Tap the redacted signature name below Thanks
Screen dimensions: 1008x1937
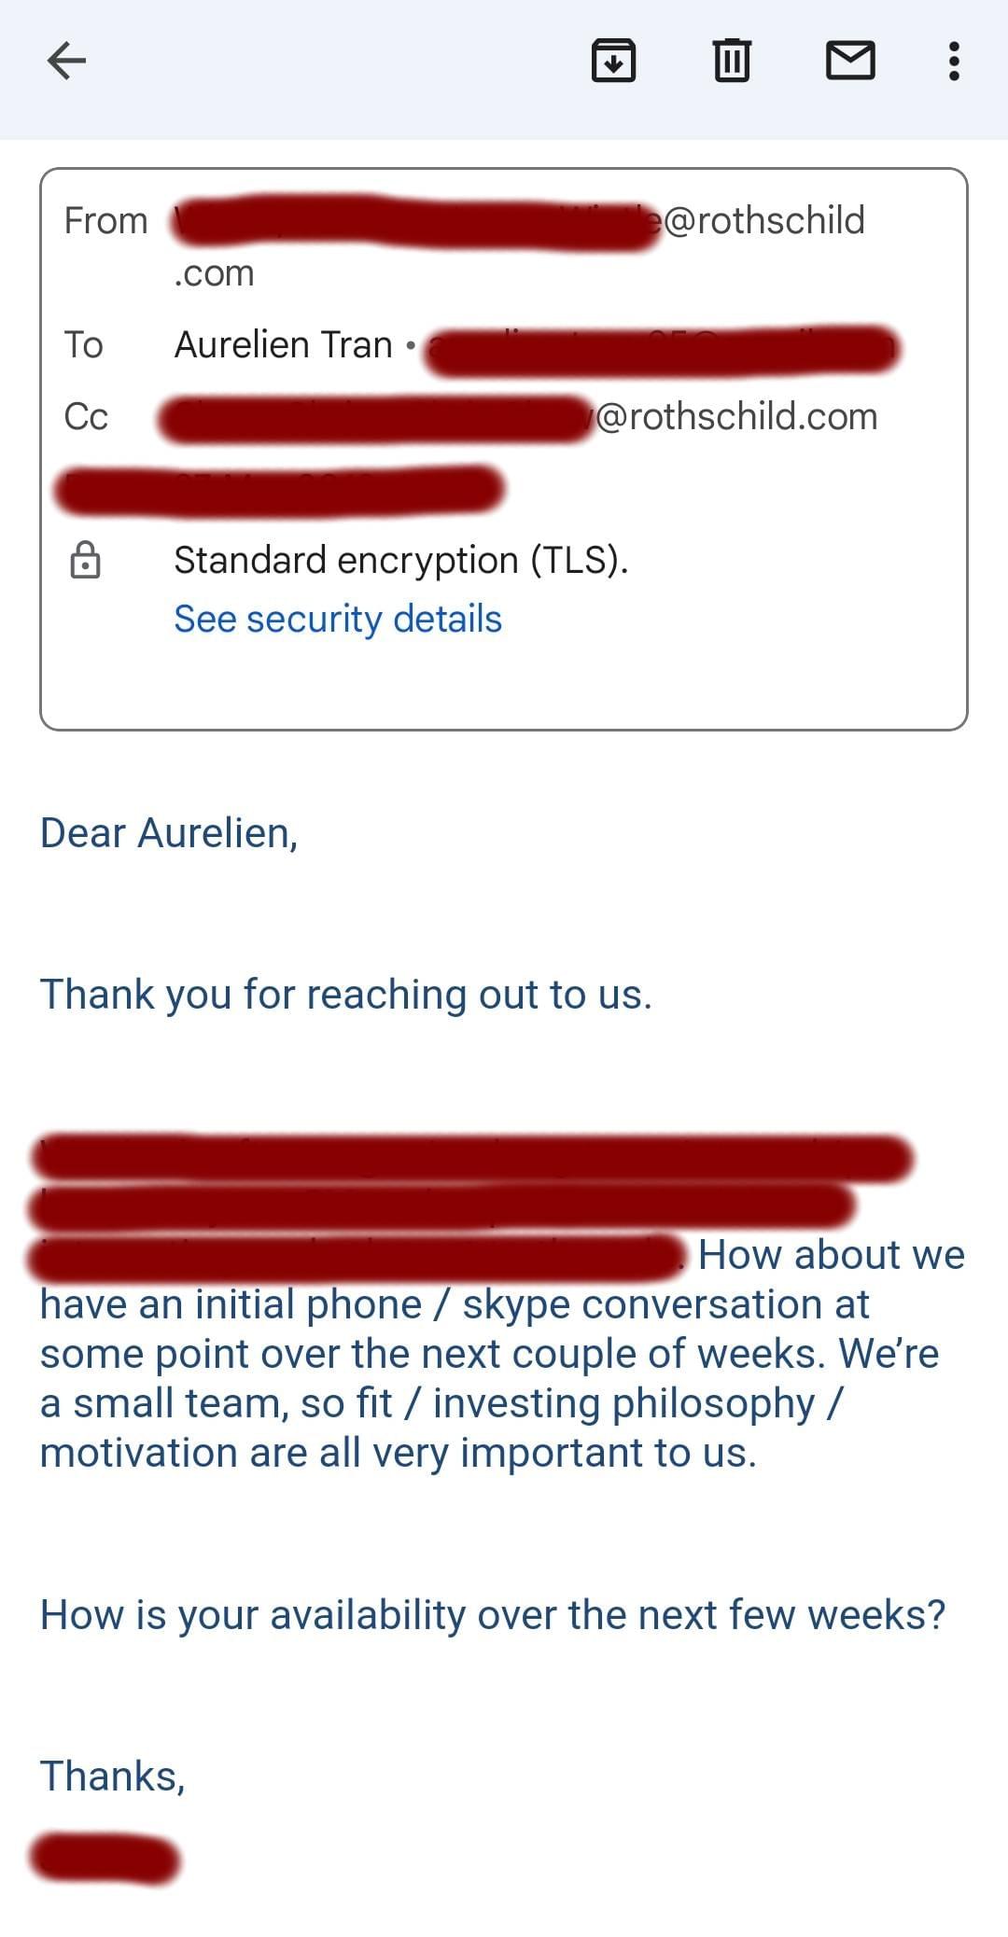pyautogui.click(x=105, y=1859)
